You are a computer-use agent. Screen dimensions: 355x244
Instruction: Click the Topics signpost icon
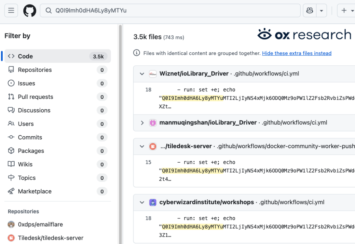(11, 178)
